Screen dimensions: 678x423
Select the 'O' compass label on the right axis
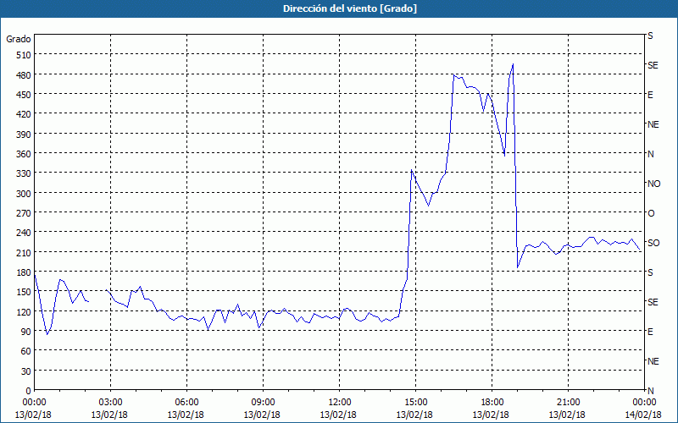click(651, 213)
